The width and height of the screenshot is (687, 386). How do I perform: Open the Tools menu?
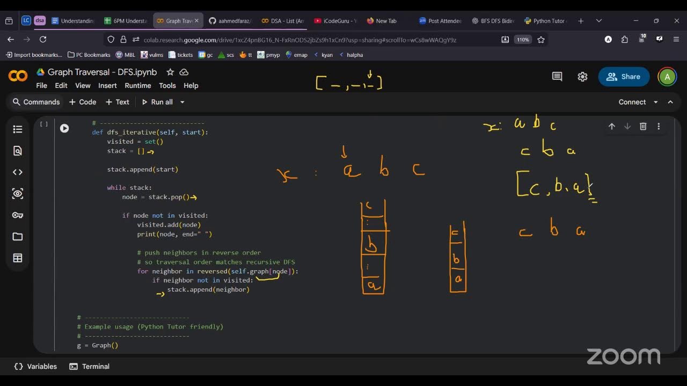tap(167, 86)
